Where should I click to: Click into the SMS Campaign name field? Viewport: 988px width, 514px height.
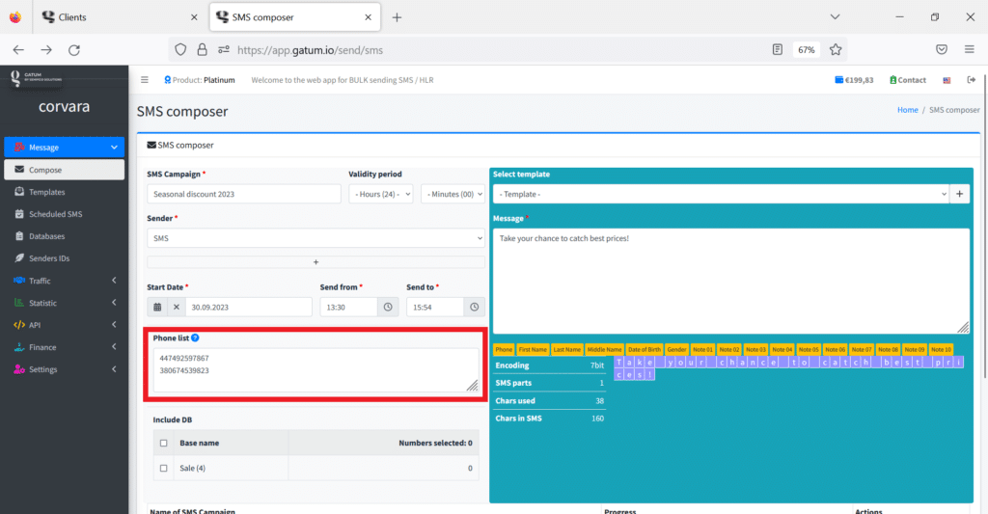pos(244,194)
